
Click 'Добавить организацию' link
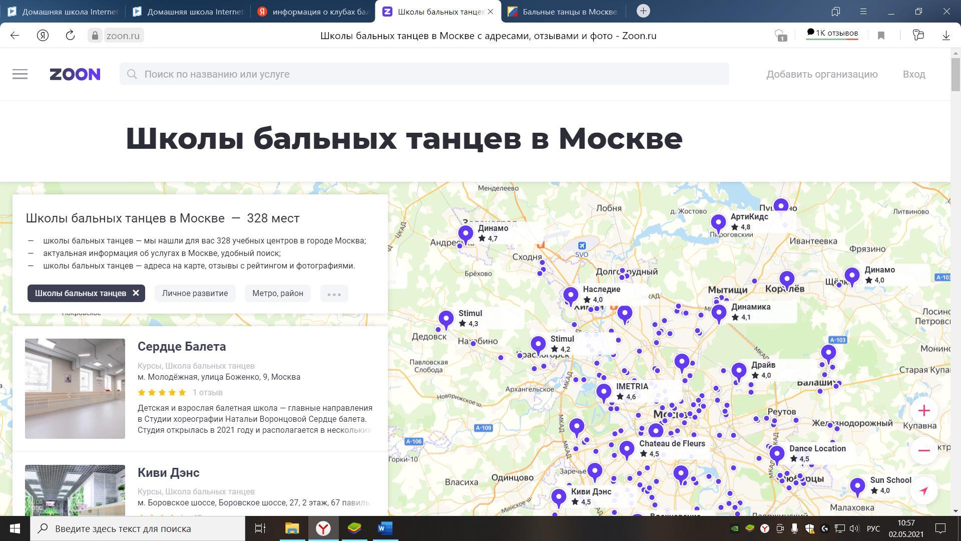(x=822, y=74)
